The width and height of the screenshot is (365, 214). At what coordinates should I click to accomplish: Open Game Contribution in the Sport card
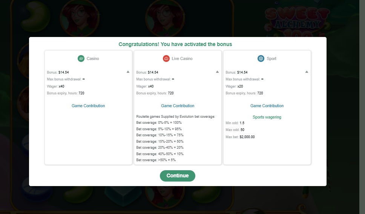267,106
